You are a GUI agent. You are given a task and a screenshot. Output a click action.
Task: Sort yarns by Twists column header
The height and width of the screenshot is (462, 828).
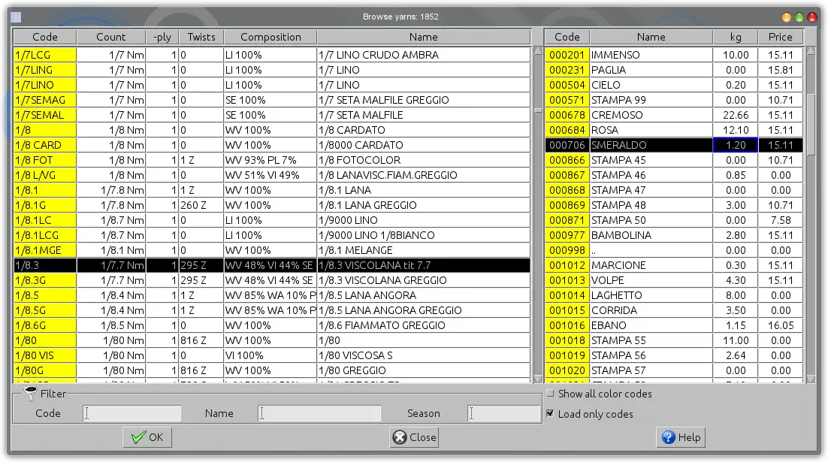tap(201, 37)
